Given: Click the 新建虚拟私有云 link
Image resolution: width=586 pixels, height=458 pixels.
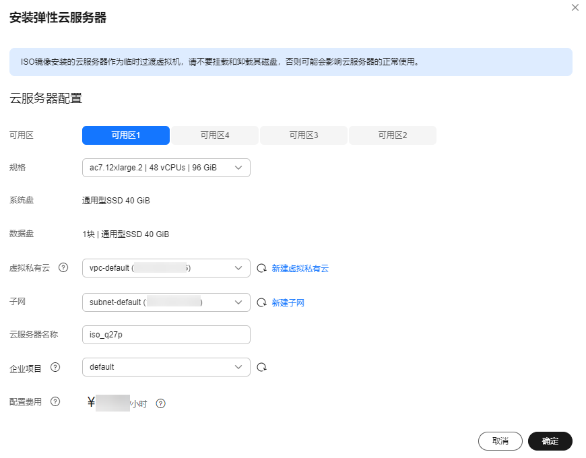Looking at the screenshot, I should (x=300, y=268).
